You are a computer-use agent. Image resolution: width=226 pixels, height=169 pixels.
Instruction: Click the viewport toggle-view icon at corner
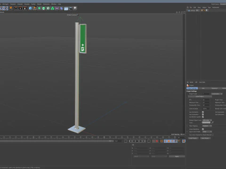184,12
